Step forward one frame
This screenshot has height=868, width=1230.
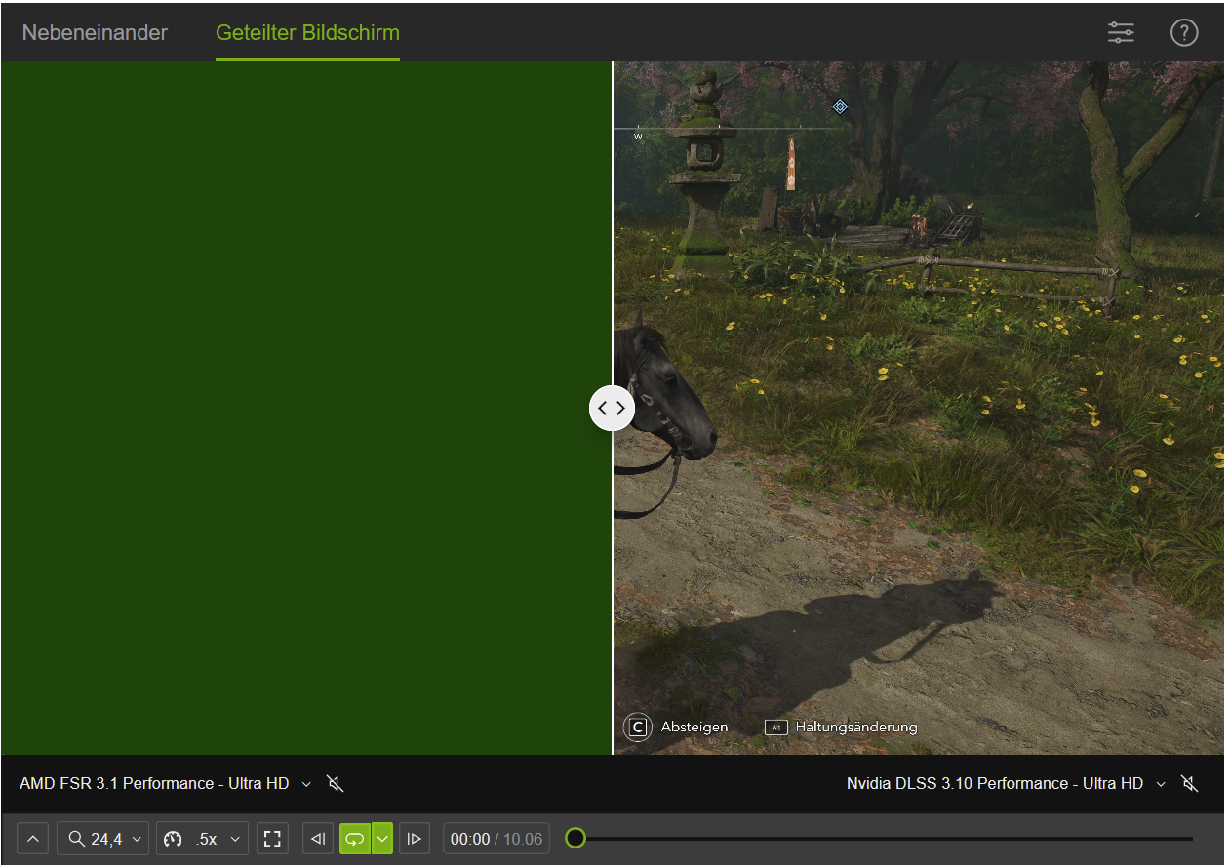click(415, 839)
